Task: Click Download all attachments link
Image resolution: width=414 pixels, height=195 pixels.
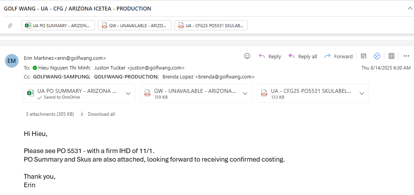Action: 101,114
